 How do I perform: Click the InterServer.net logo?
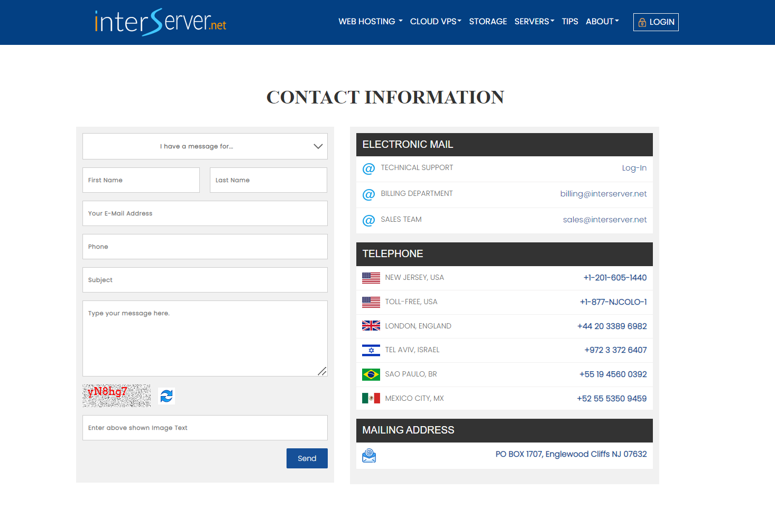point(160,22)
